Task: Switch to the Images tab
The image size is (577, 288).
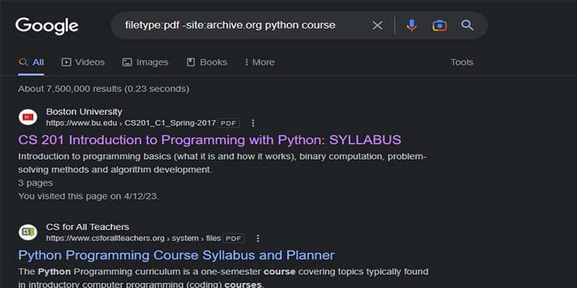Action: (x=145, y=62)
